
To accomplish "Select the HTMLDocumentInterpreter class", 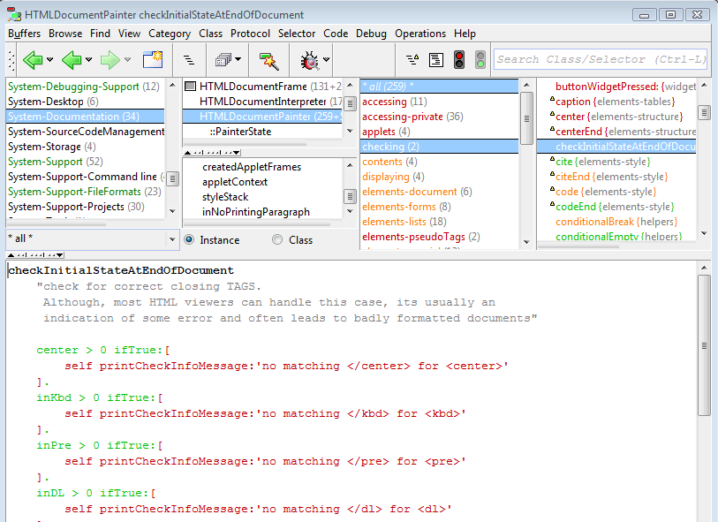I will (x=262, y=102).
